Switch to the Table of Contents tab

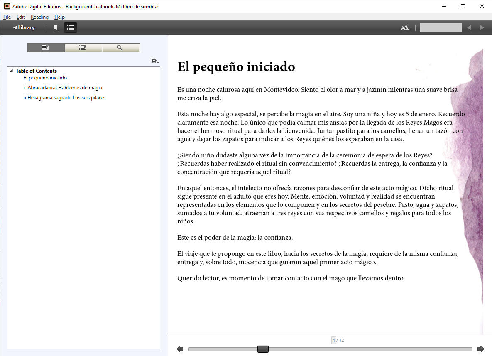(46, 48)
